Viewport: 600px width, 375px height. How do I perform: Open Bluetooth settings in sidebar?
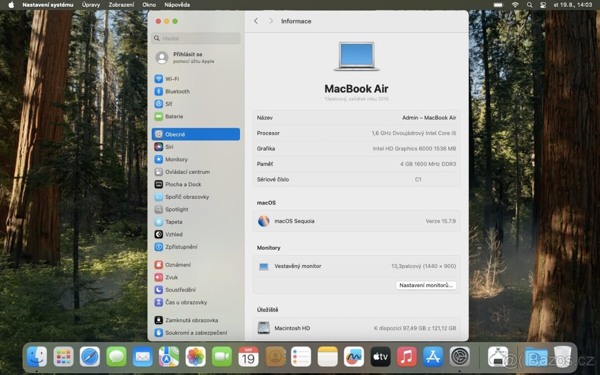point(195,91)
